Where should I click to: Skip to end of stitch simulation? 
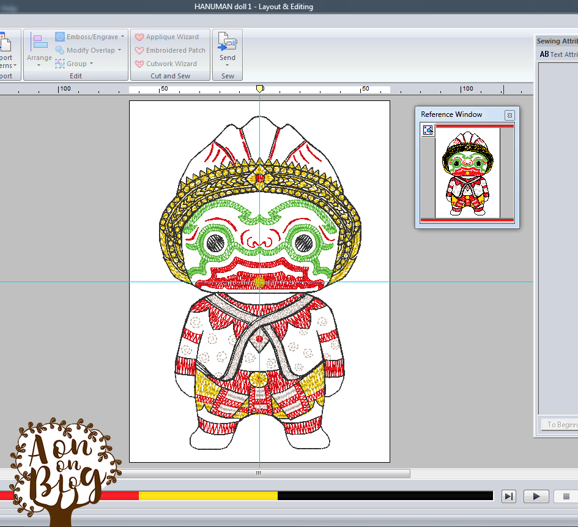point(509,496)
